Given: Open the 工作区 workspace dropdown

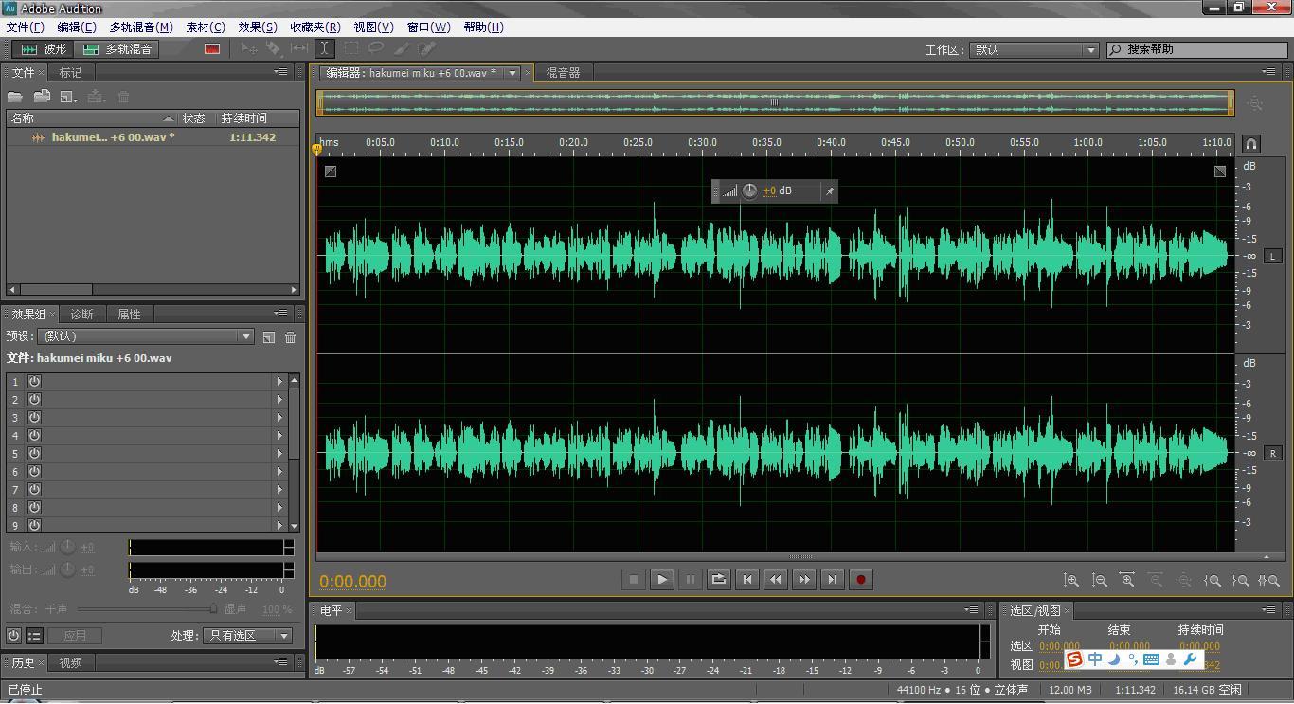Looking at the screenshot, I should click(1033, 49).
